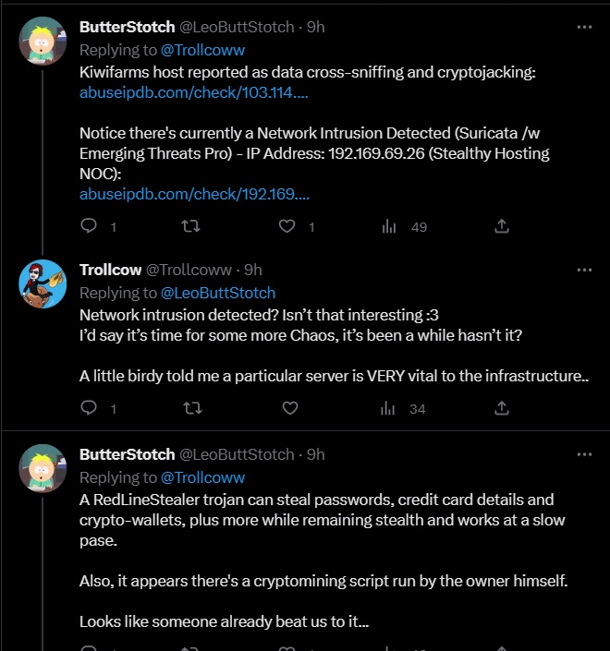Share the first ButterStotch tweet

502,226
